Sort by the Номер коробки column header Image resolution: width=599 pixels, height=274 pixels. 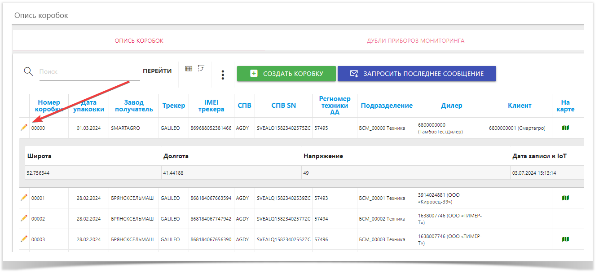(49, 106)
